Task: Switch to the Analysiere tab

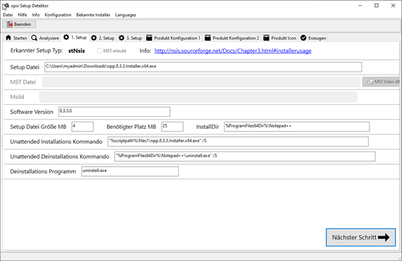Action: coord(45,38)
